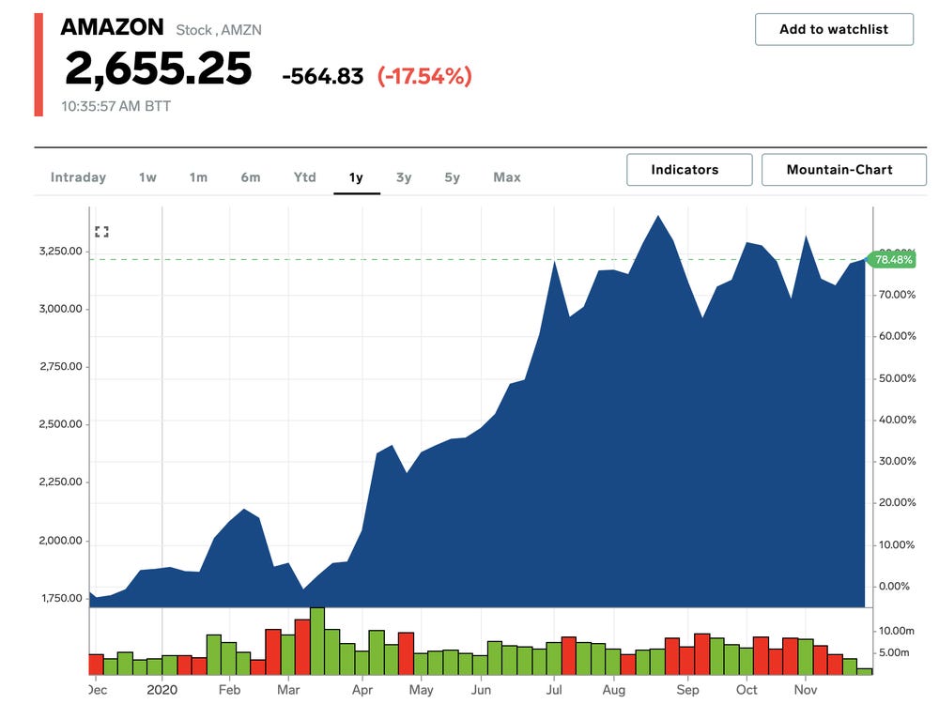Switch to Ytd time range
Screen dimensions: 939x704
coord(304,177)
